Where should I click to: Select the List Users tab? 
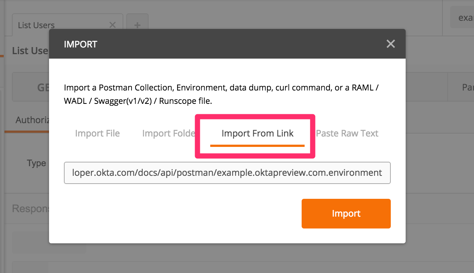pos(36,25)
